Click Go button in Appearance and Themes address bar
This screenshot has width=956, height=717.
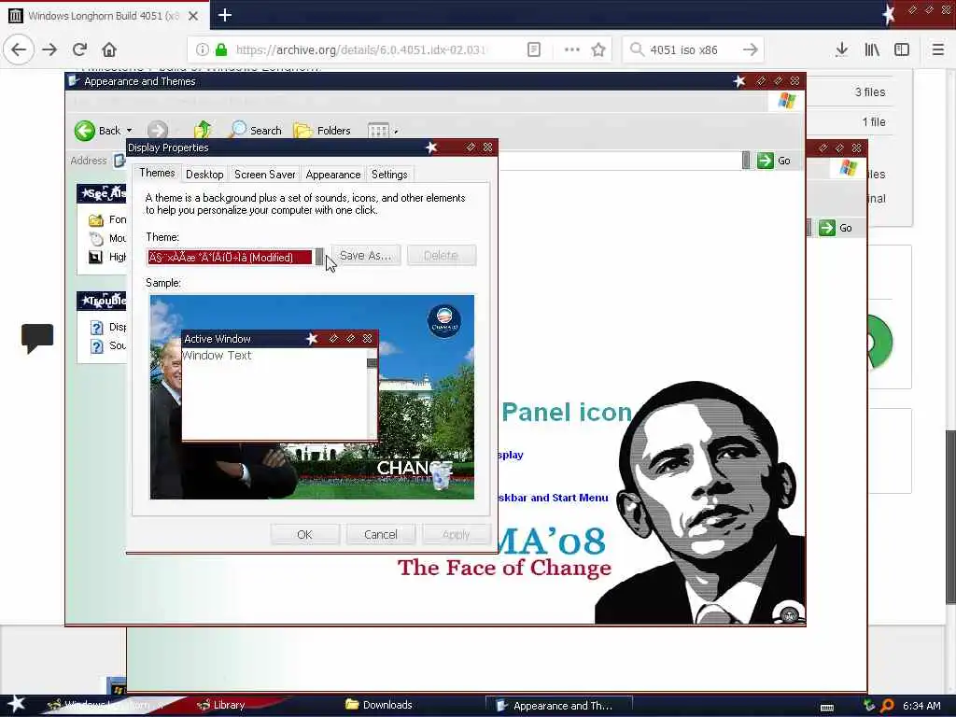point(774,161)
